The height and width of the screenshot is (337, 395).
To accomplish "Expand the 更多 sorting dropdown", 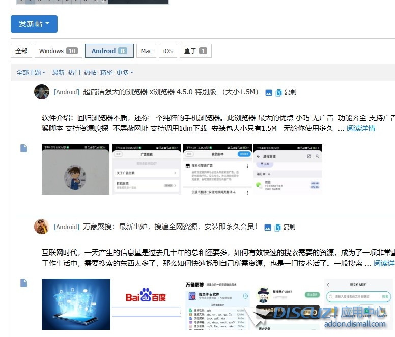I will (125, 73).
